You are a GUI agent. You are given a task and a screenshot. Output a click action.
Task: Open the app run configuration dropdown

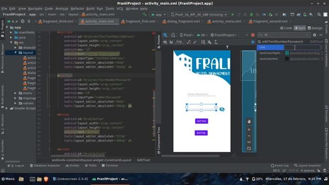[158, 14]
